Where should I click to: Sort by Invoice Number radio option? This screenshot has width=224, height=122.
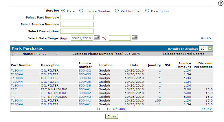pyautogui.click(x=81, y=11)
